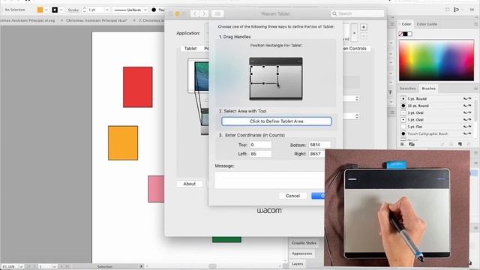
Task: Click the About button
Action: (189, 184)
